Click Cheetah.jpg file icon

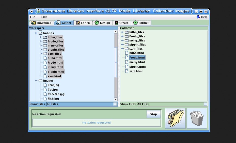[x=45, y=94]
